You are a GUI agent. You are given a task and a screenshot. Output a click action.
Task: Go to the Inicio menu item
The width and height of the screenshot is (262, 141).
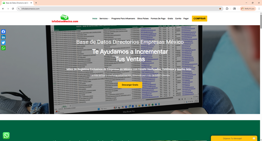94,19
